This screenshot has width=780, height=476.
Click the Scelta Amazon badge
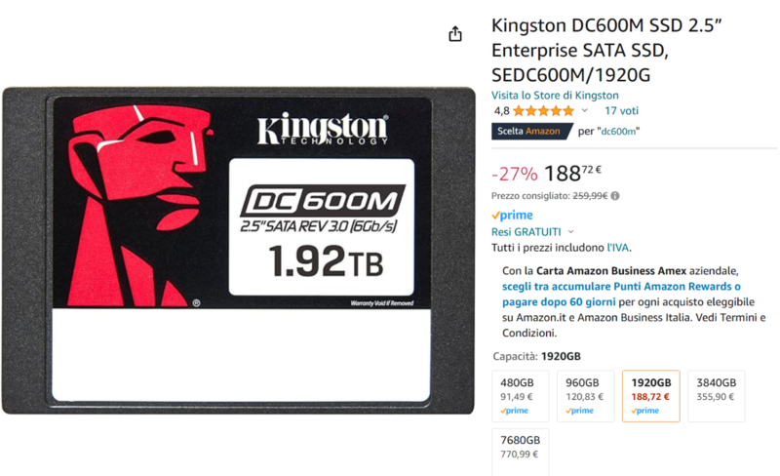tap(531, 131)
